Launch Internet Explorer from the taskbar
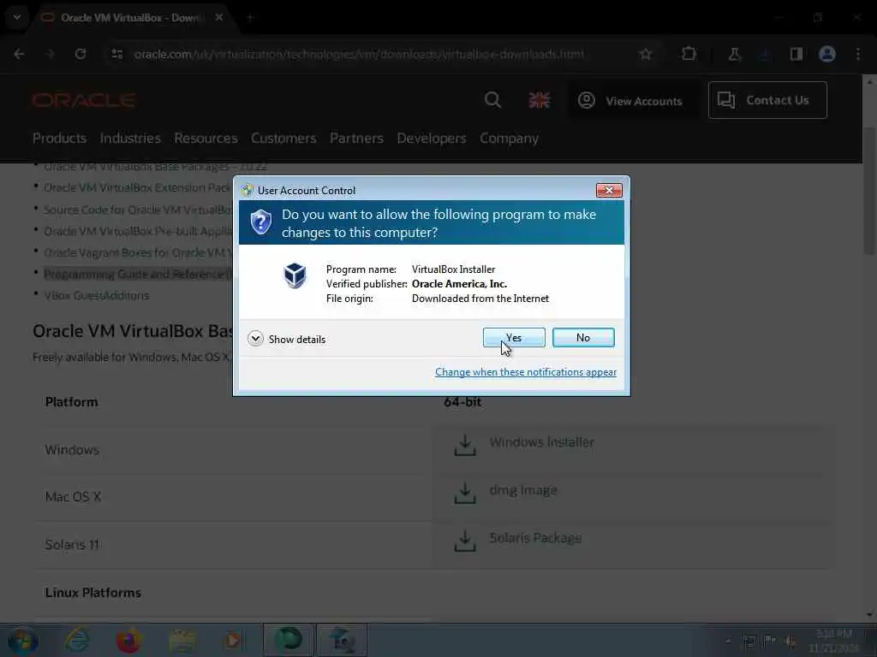 coord(77,640)
